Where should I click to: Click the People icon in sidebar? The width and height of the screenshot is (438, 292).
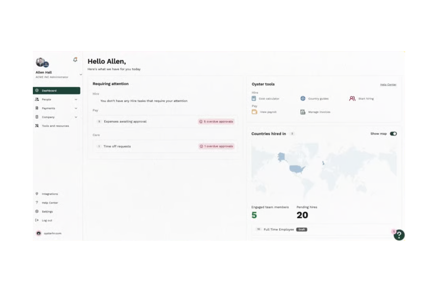37,99
